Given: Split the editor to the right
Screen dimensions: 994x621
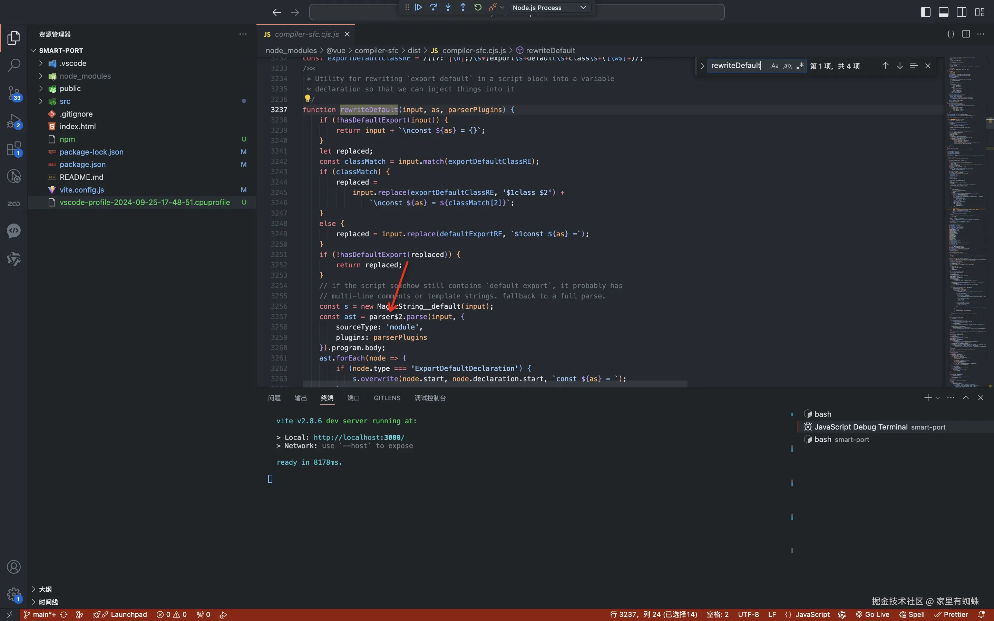Looking at the screenshot, I should pyautogui.click(x=966, y=34).
